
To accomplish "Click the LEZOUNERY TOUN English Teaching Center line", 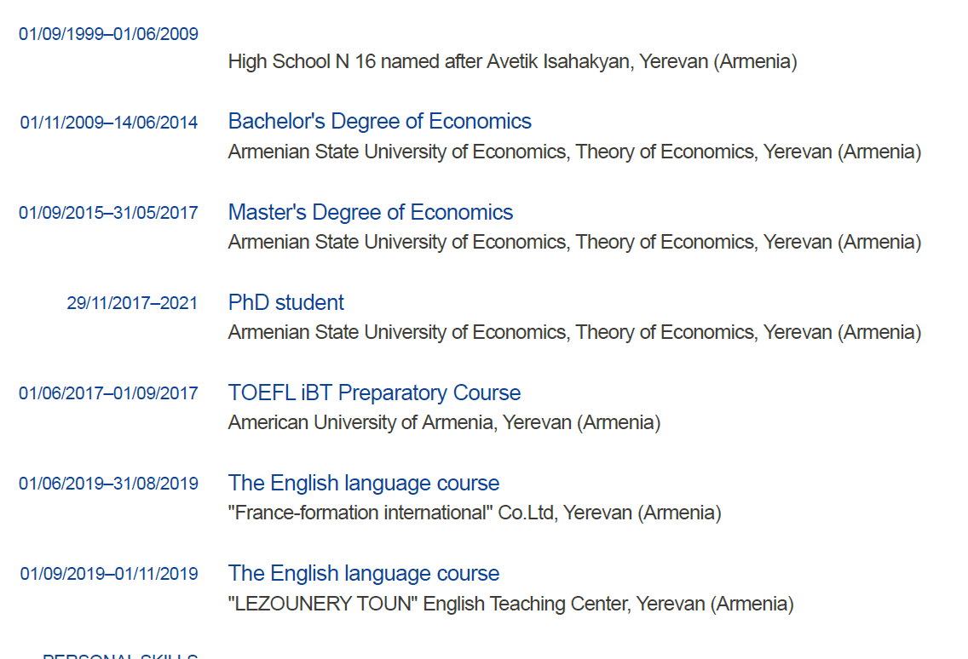I will pyautogui.click(x=510, y=604).
